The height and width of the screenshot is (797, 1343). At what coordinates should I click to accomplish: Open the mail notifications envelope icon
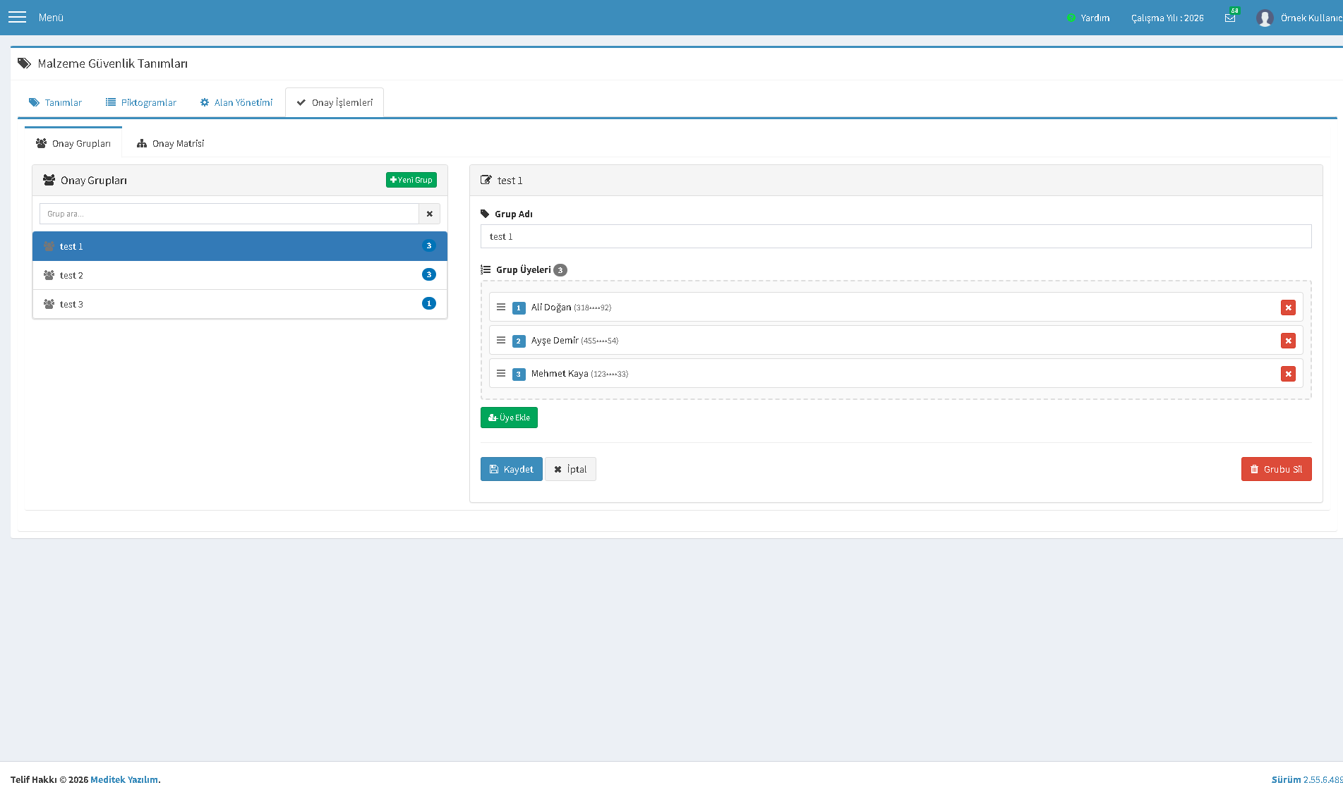1230,18
